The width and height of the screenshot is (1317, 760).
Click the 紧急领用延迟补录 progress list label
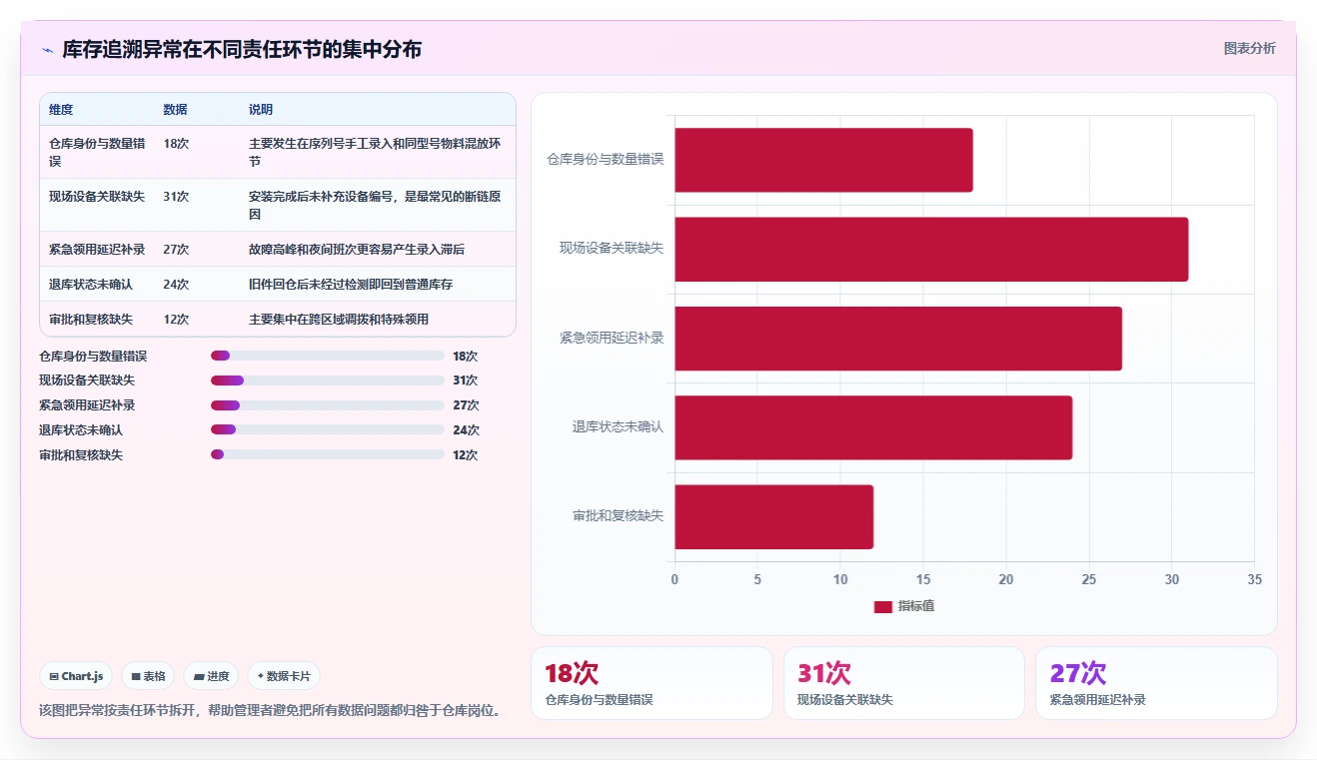87,405
